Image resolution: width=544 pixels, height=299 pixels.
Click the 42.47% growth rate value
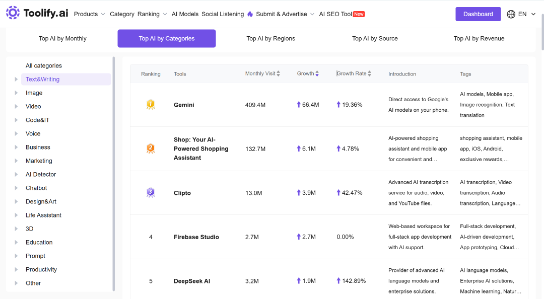pos(352,192)
